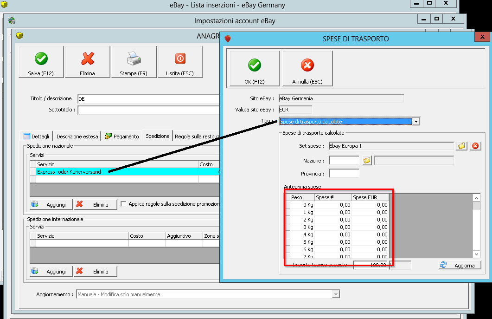
Task: Maximize the eBay Lista inserzioni window
Action: (429, 3)
